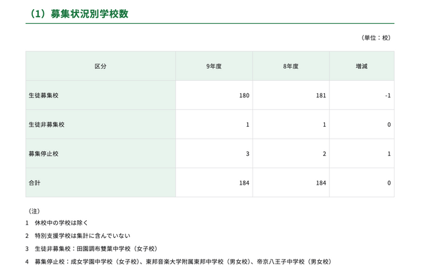Select value 3 in 募集停止校 row
The image size is (421, 280).
(247, 154)
